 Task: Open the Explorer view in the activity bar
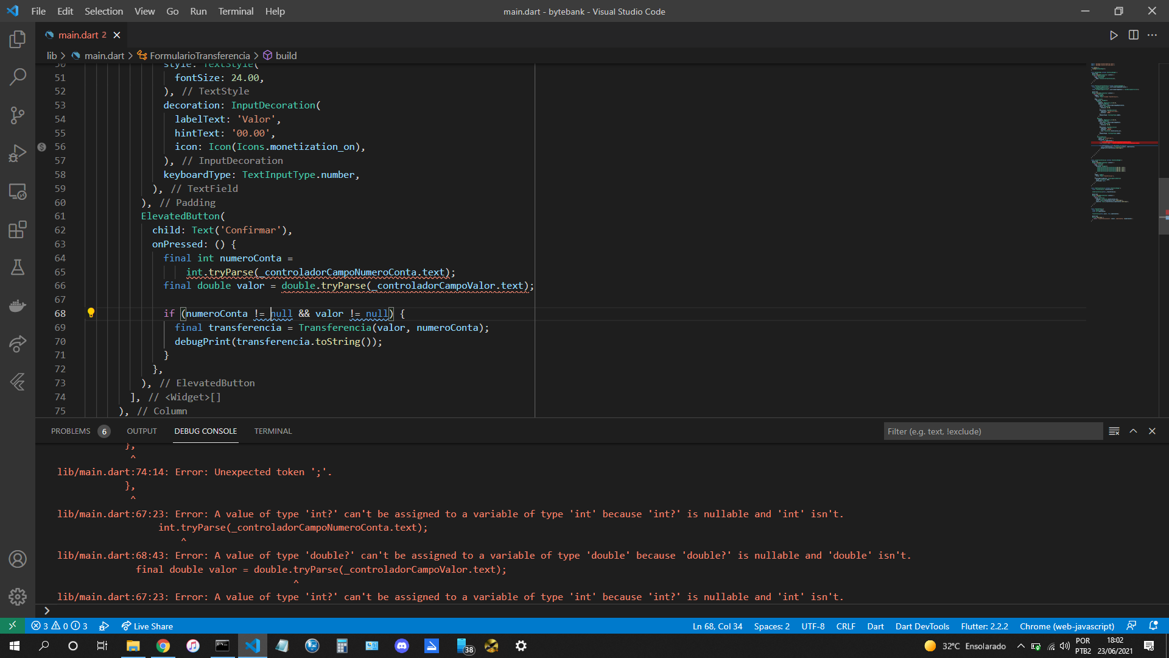tap(18, 40)
